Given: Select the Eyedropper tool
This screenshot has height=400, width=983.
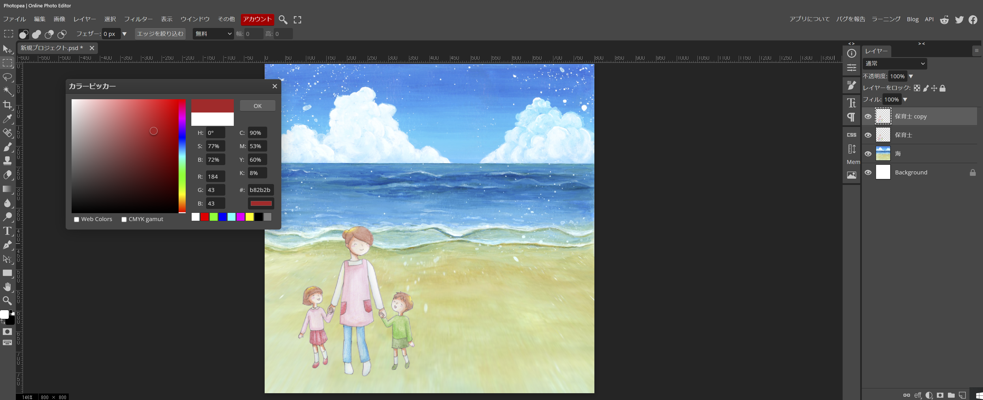Looking at the screenshot, I should click(x=7, y=119).
